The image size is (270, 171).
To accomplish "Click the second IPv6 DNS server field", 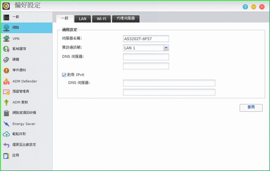I will coord(169,92).
